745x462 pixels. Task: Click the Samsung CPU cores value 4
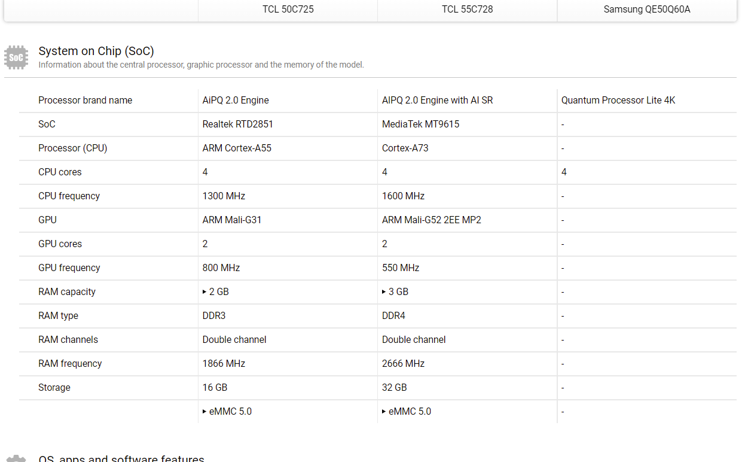click(x=564, y=172)
